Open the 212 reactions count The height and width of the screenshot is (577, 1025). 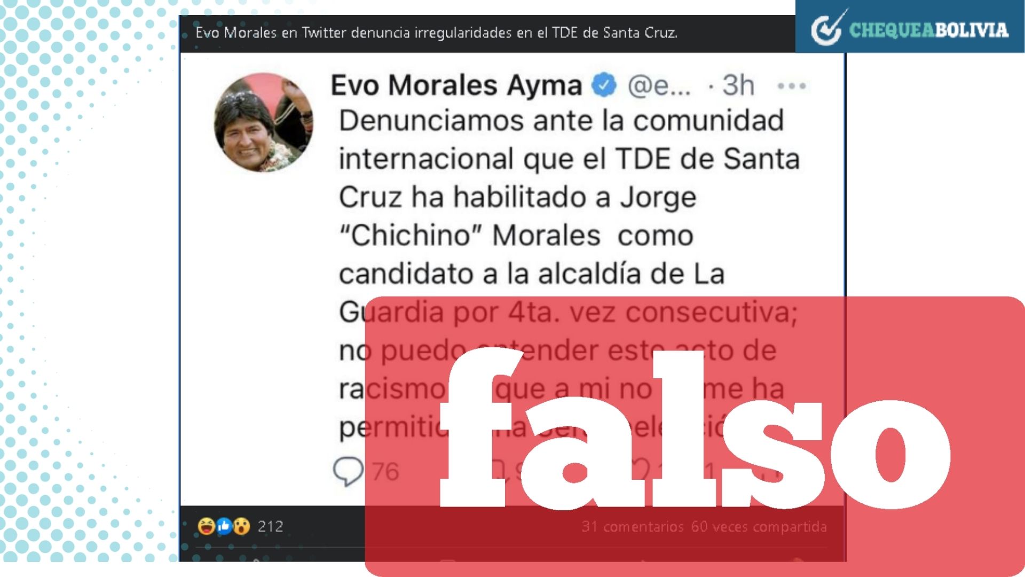(271, 527)
